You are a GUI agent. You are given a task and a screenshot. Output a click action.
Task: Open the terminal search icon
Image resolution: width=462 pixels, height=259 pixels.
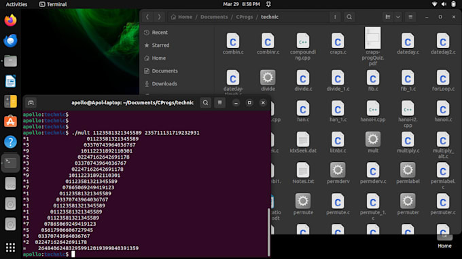(205, 102)
